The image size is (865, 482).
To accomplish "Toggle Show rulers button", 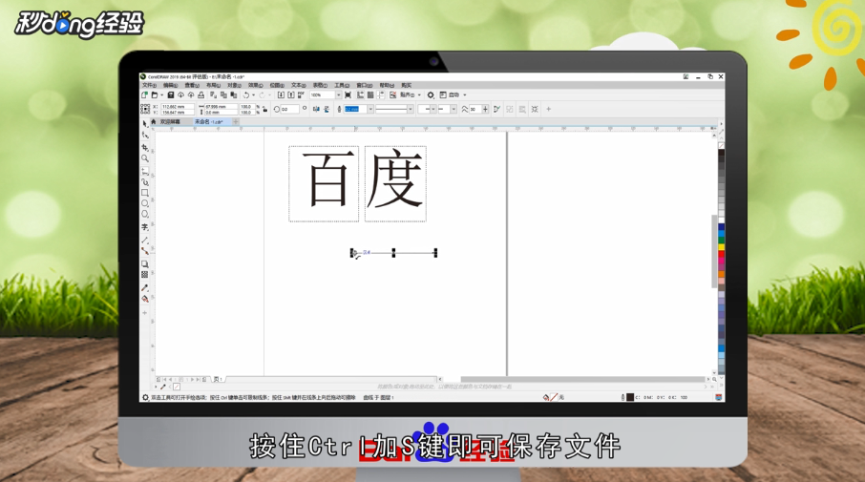I will [360, 94].
